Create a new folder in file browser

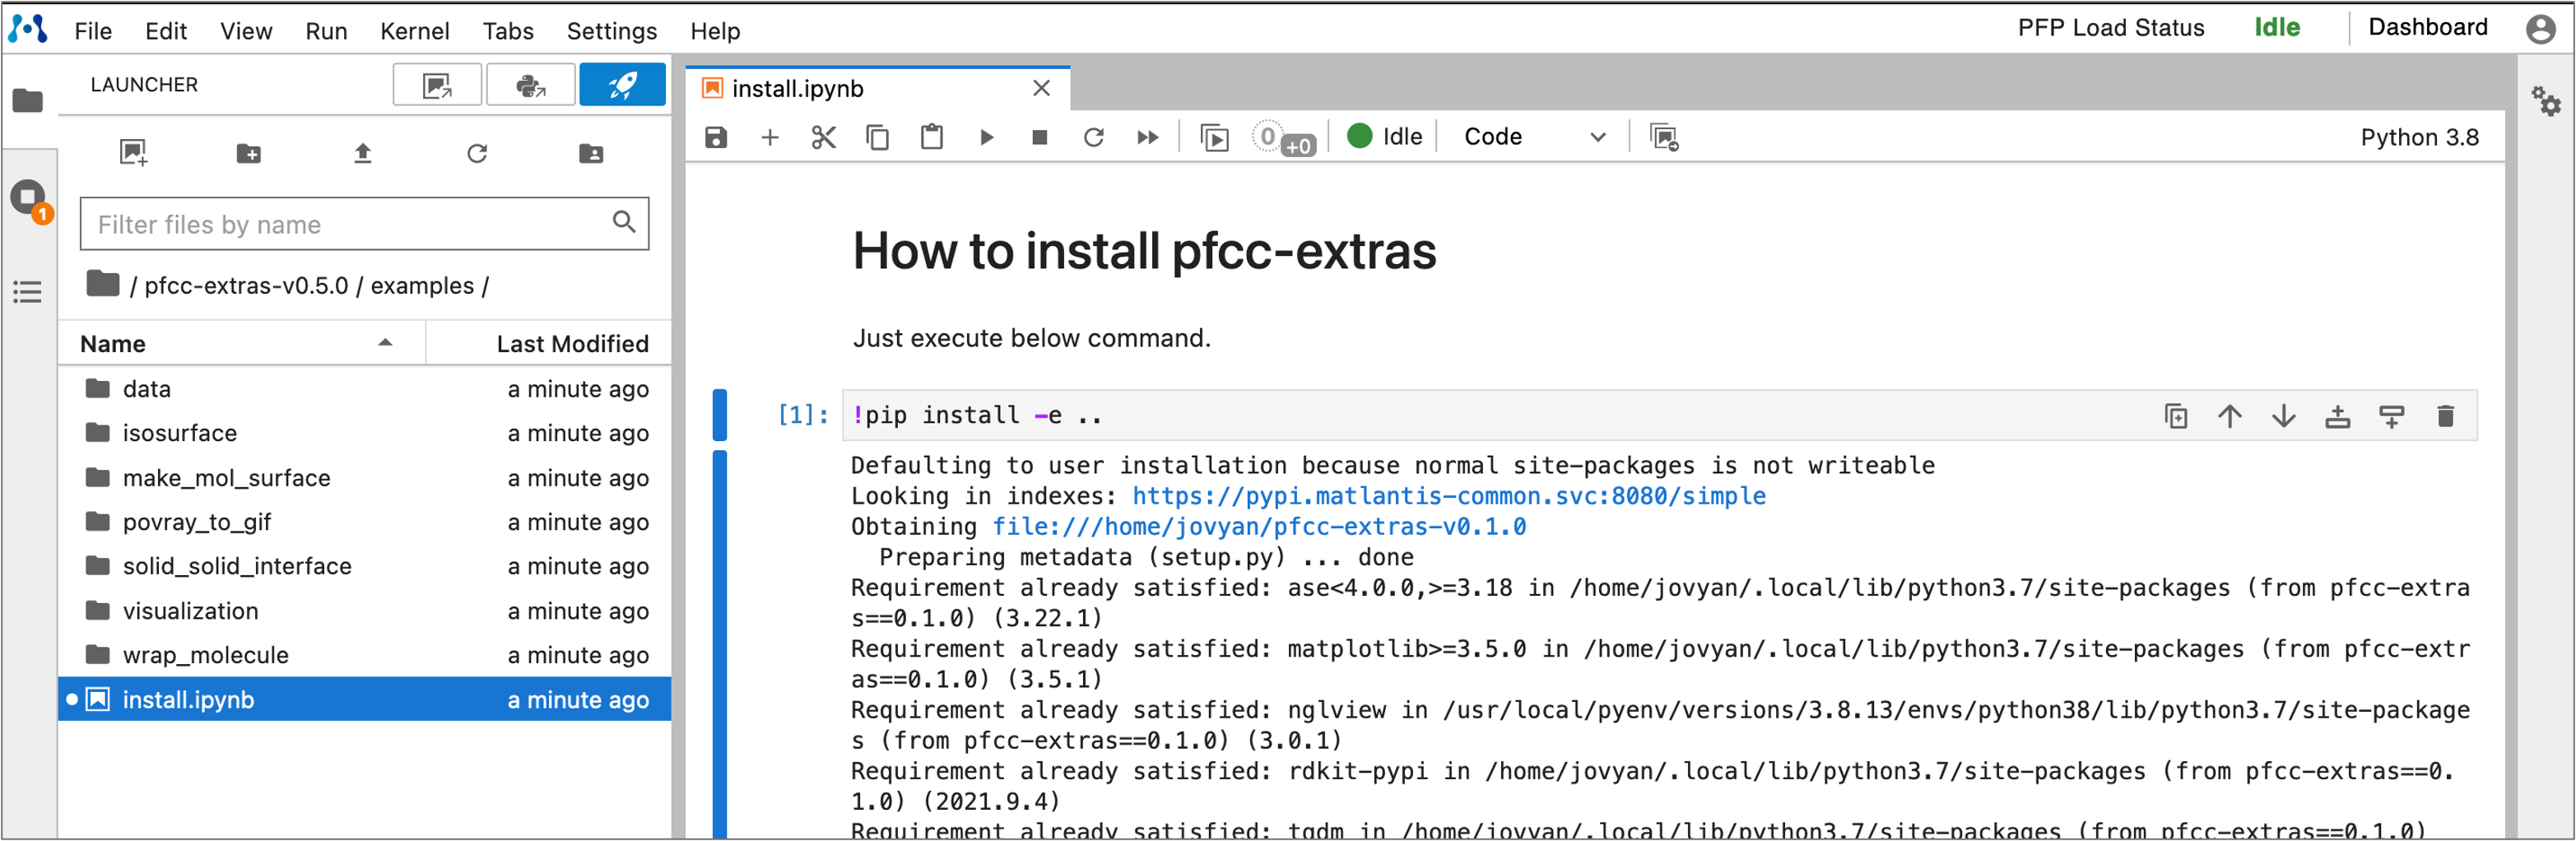248,153
